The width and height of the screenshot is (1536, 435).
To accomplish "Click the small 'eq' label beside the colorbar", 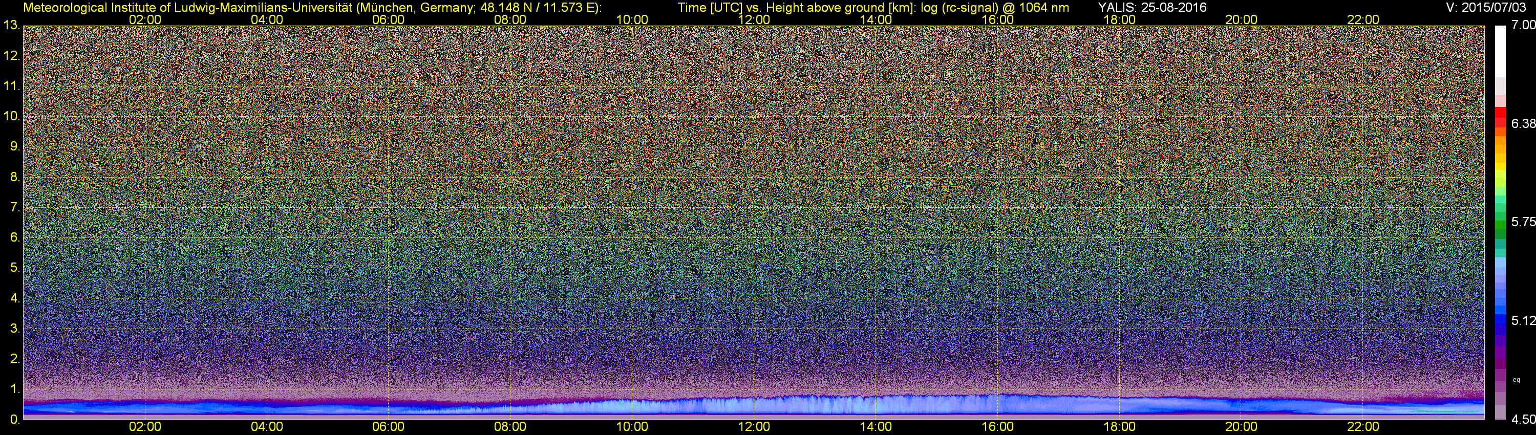I will [x=1517, y=380].
